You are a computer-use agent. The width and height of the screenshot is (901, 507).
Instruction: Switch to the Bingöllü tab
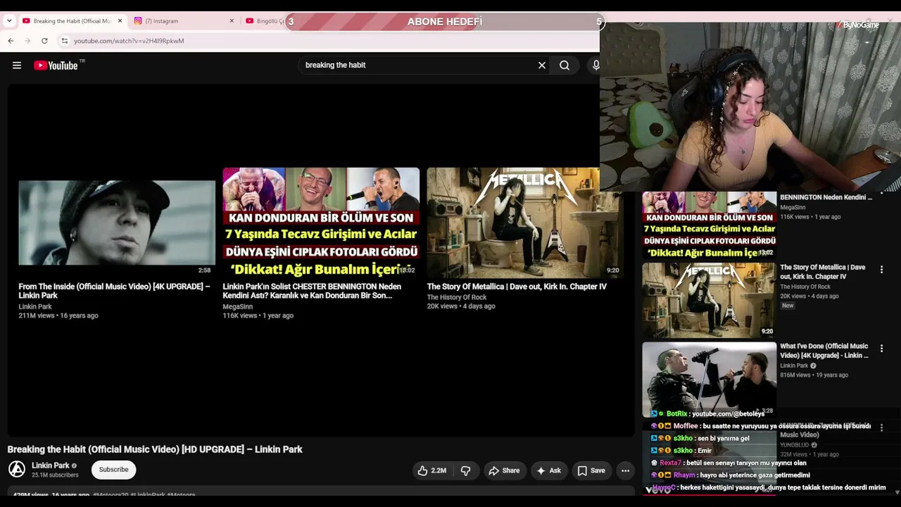point(264,21)
